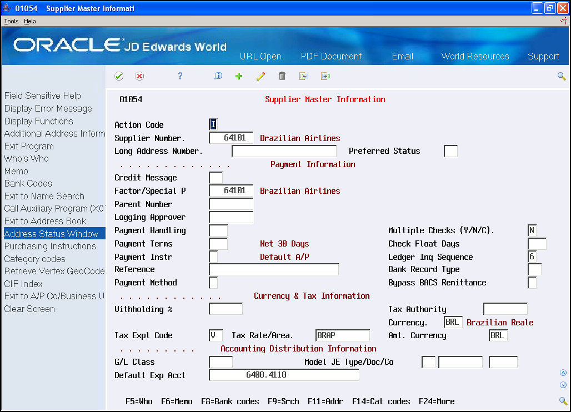Click the yellow pencil Change icon
571x412 pixels.
point(261,76)
